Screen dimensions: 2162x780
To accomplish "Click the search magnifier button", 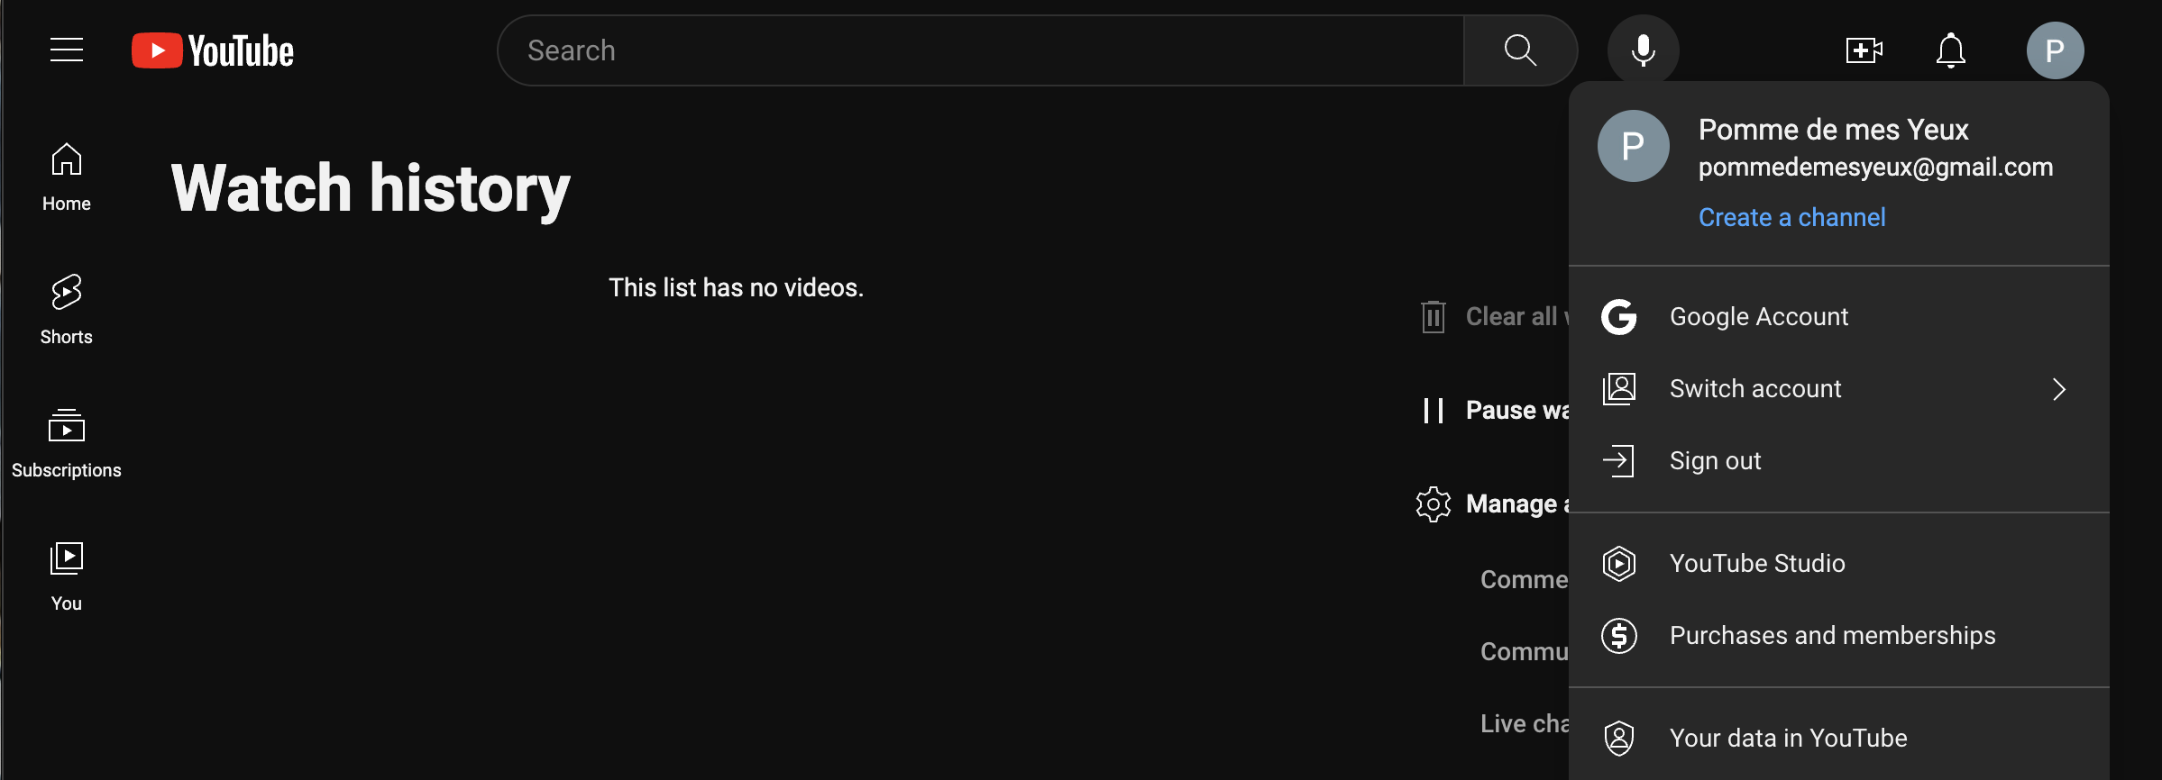I will [x=1520, y=50].
